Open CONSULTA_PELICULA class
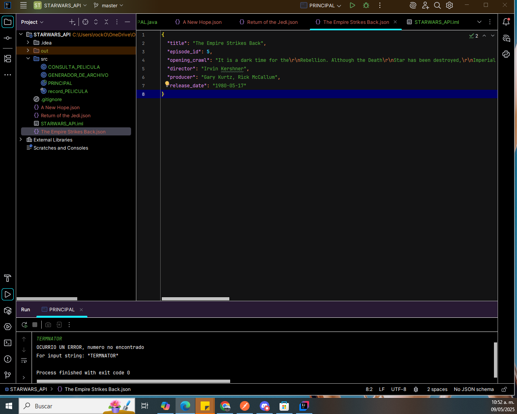This screenshot has width=517, height=414. pos(74,67)
